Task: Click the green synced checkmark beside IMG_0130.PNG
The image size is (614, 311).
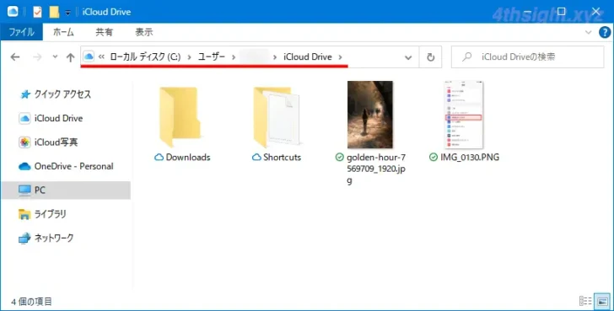Action: pos(434,158)
